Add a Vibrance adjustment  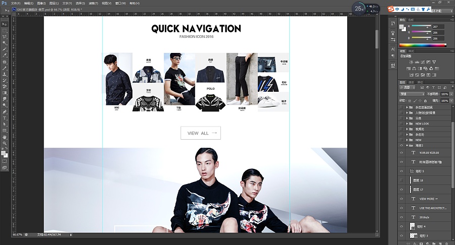point(434,62)
